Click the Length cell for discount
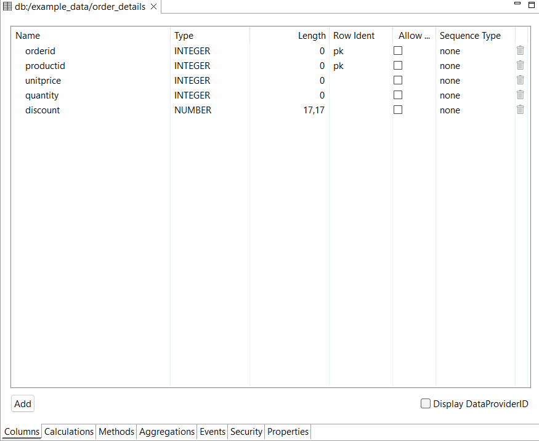Viewport: 539px width, 441px height. (290, 110)
